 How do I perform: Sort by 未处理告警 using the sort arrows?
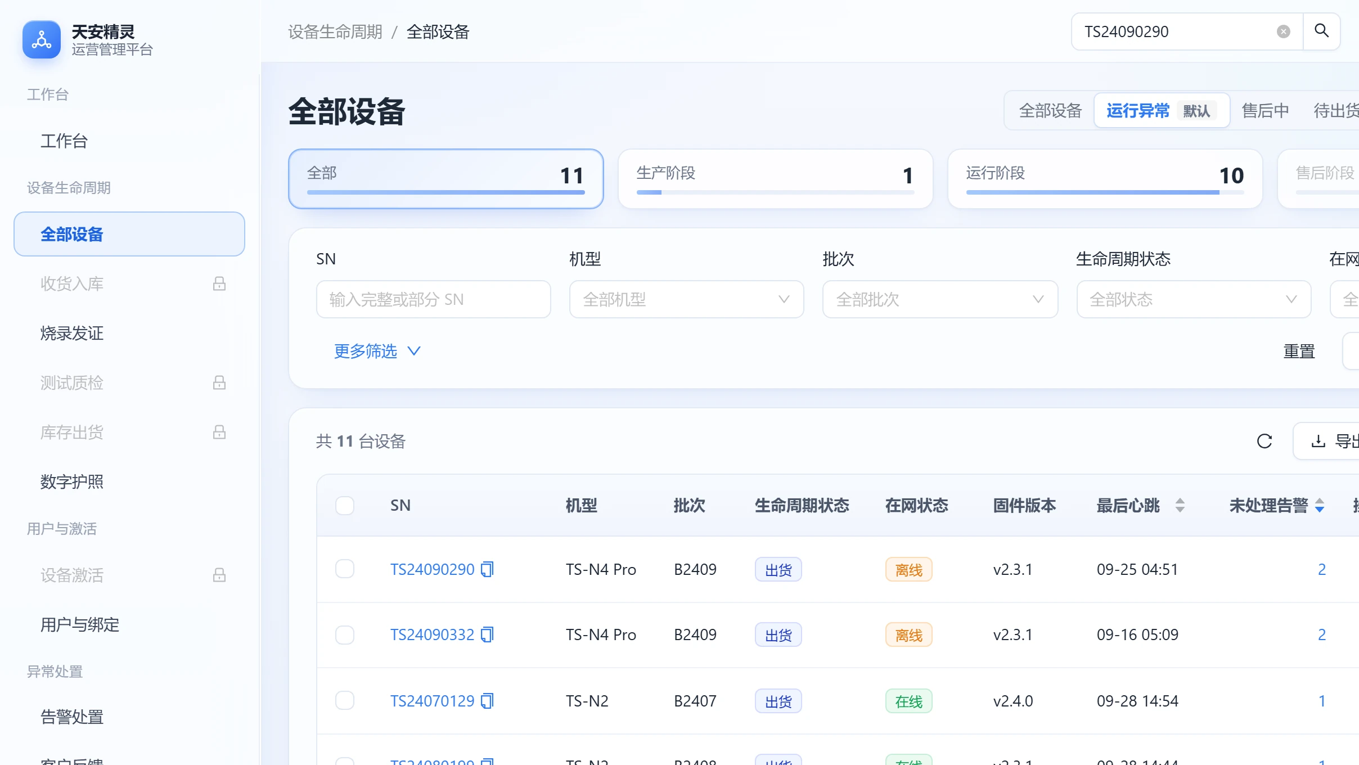click(x=1320, y=505)
